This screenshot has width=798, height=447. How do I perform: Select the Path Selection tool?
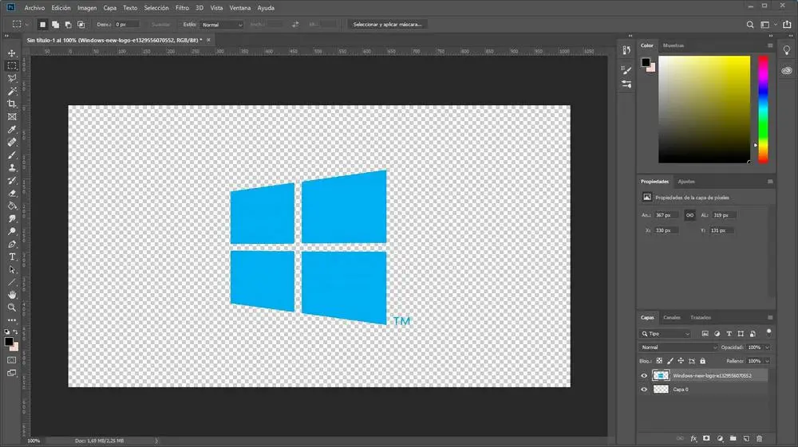pyautogui.click(x=12, y=269)
